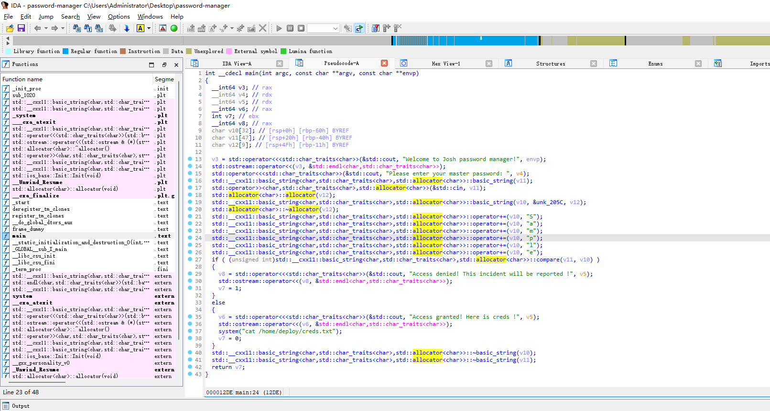The height and width of the screenshot is (411, 770).
Task: Click the make-data toolbar icon
Action: tap(202, 28)
